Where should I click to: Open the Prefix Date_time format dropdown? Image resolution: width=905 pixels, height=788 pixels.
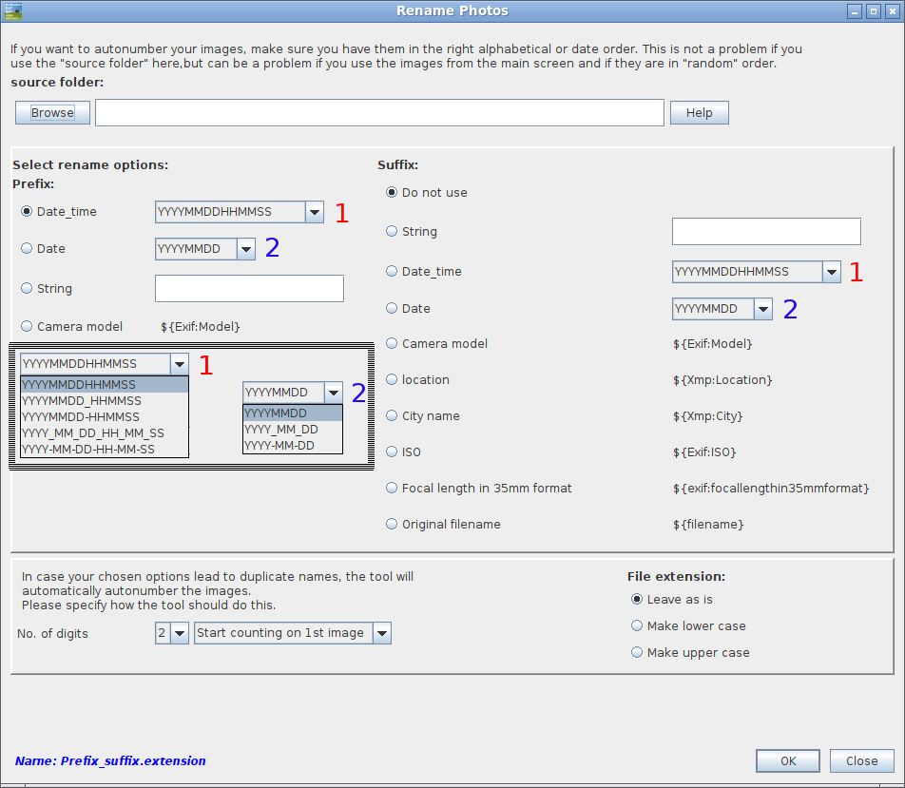point(240,212)
